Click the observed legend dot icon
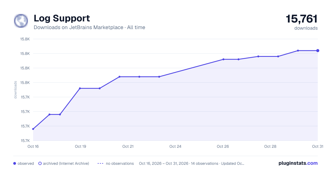The height and width of the screenshot is (173, 331). tap(15, 163)
